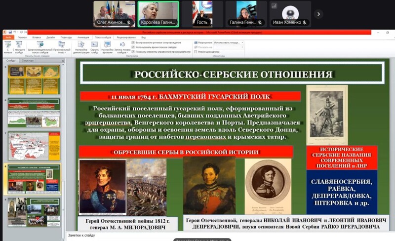
Task: Start slideshow from current slide (С текущего слайда)
Action: (19, 47)
